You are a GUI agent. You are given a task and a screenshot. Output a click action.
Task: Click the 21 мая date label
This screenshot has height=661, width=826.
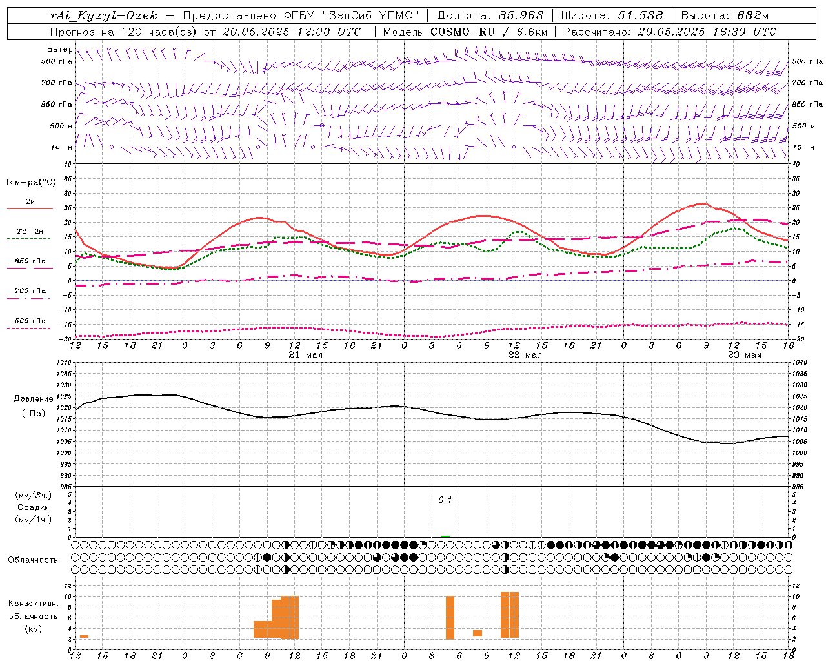point(306,355)
